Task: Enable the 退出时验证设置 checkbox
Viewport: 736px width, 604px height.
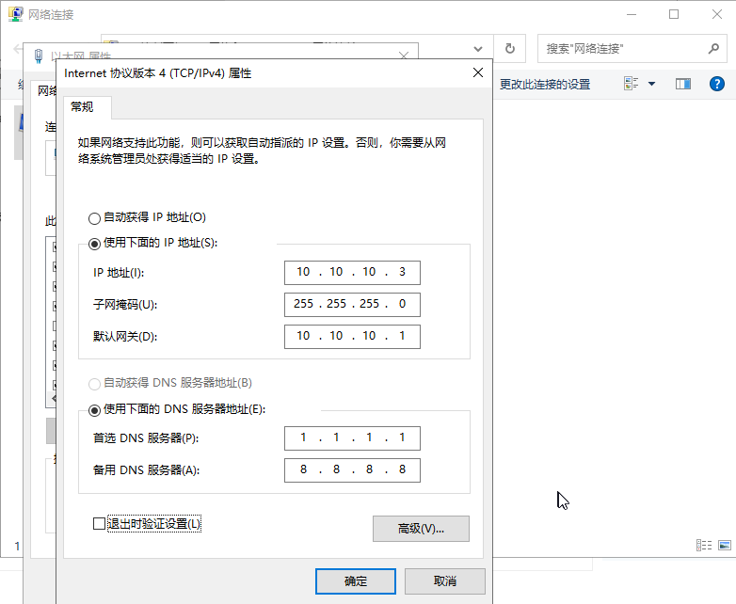Action: coord(100,524)
